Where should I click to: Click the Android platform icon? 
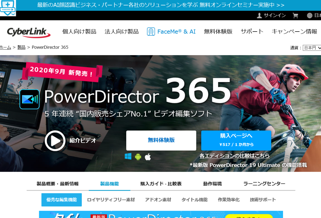click(x=138, y=157)
